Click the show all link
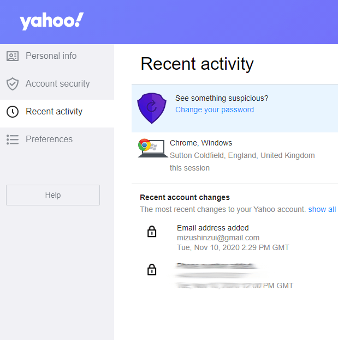Screen dimensions: 338x340 click(322, 209)
